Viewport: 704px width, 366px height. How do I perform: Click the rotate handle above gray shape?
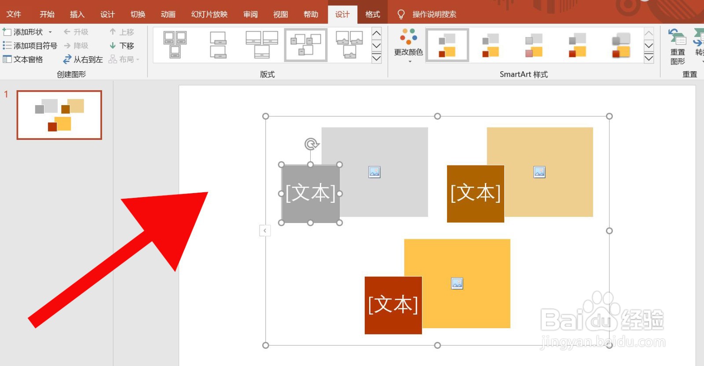click(311, 144)
